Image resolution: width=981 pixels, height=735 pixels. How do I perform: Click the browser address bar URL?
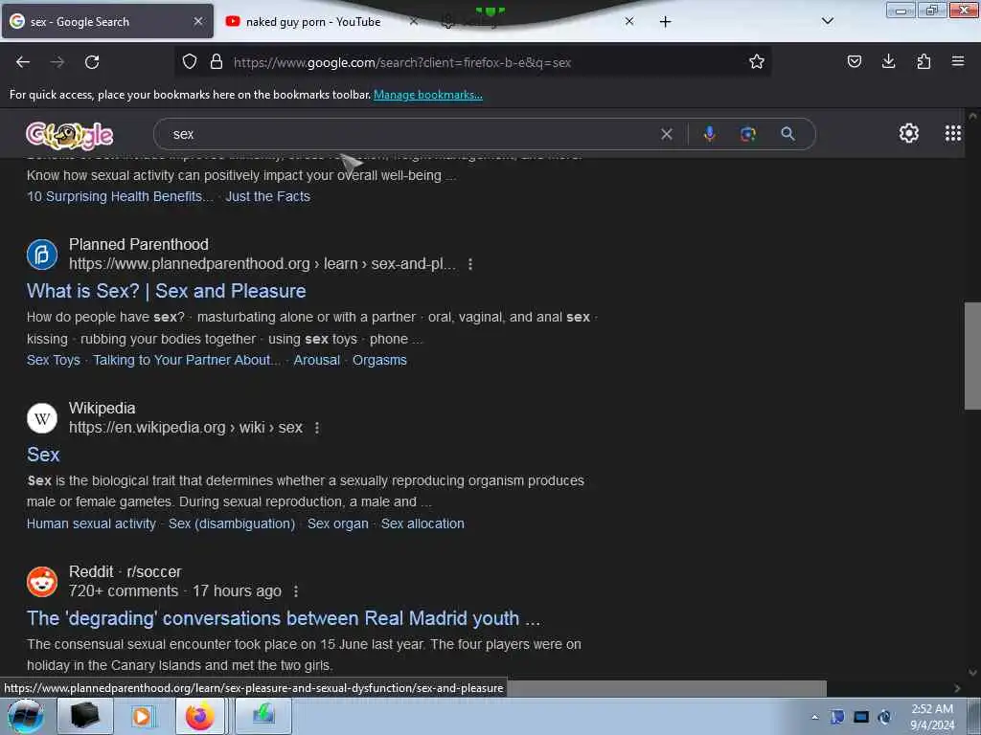click(x=401, y=62)
